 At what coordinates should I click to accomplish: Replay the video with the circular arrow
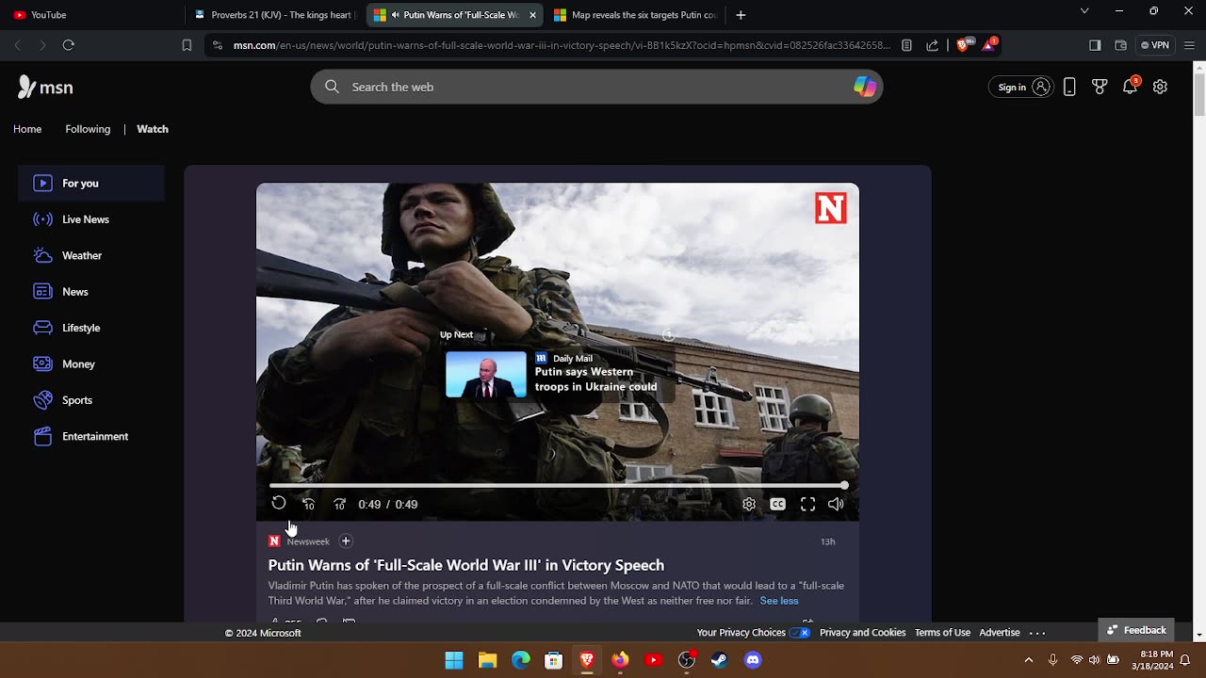tap(279, 504)
